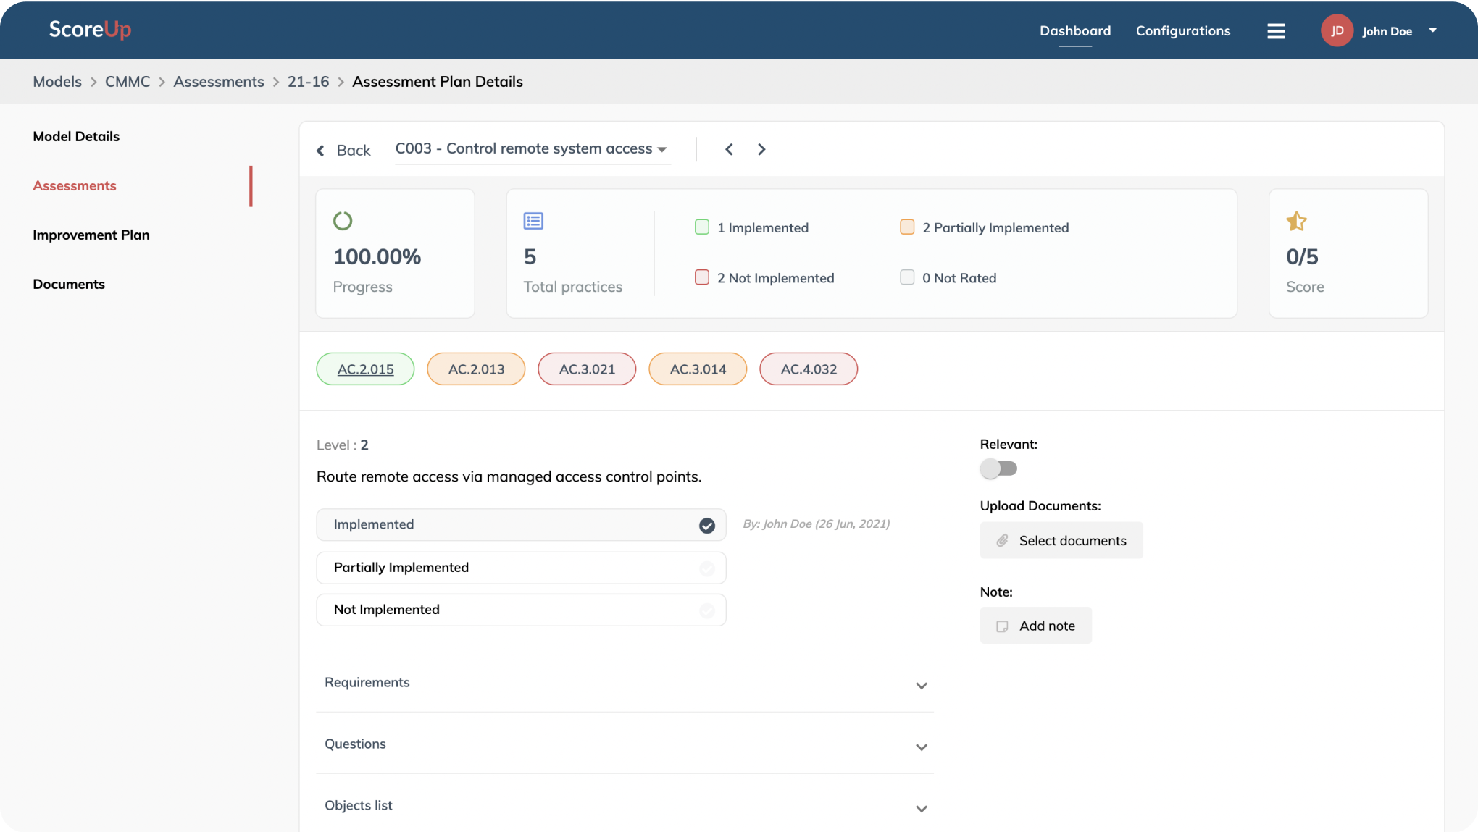Toggle the Relevant switch
1478x832 pixels.
point(998,468)
